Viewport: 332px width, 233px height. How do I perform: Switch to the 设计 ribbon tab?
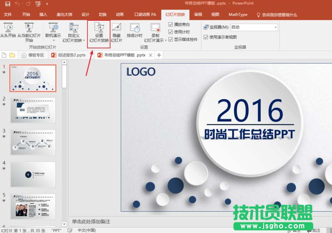pyautogui.click(x=85, y=14)
